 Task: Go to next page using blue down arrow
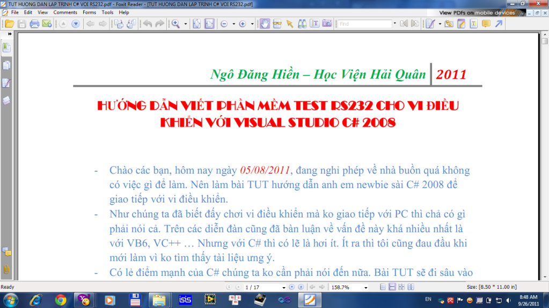pyautogui.click(x=76, y=24)
